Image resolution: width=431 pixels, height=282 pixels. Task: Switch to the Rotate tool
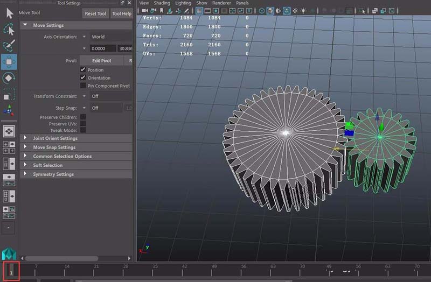[9, 78]
